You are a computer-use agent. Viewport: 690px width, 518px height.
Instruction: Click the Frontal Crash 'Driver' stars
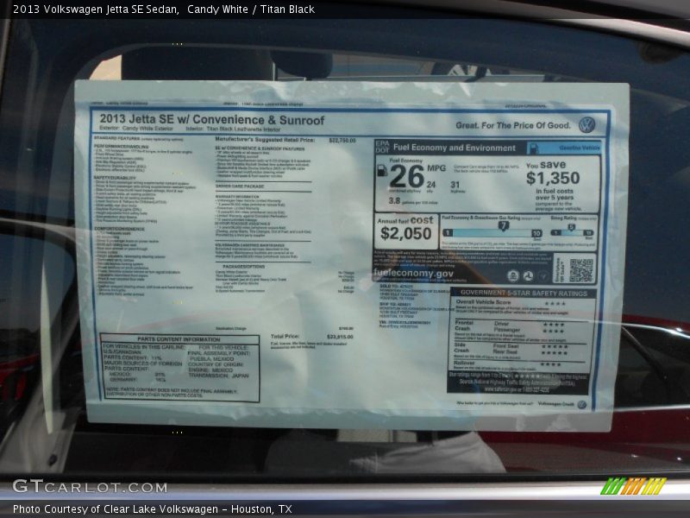pyautogui.click(x=554, y=325)
